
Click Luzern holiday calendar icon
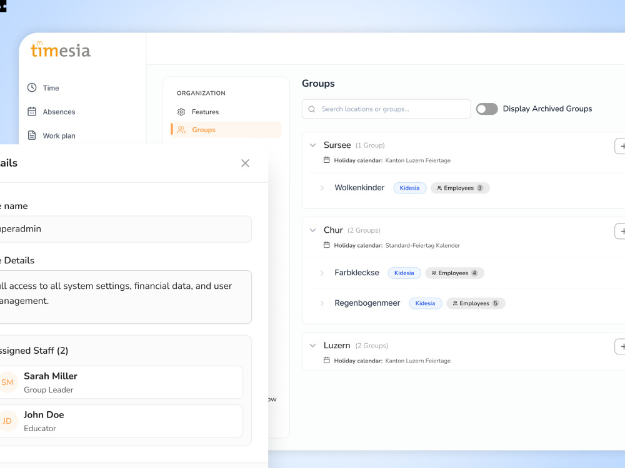point(326,361)
